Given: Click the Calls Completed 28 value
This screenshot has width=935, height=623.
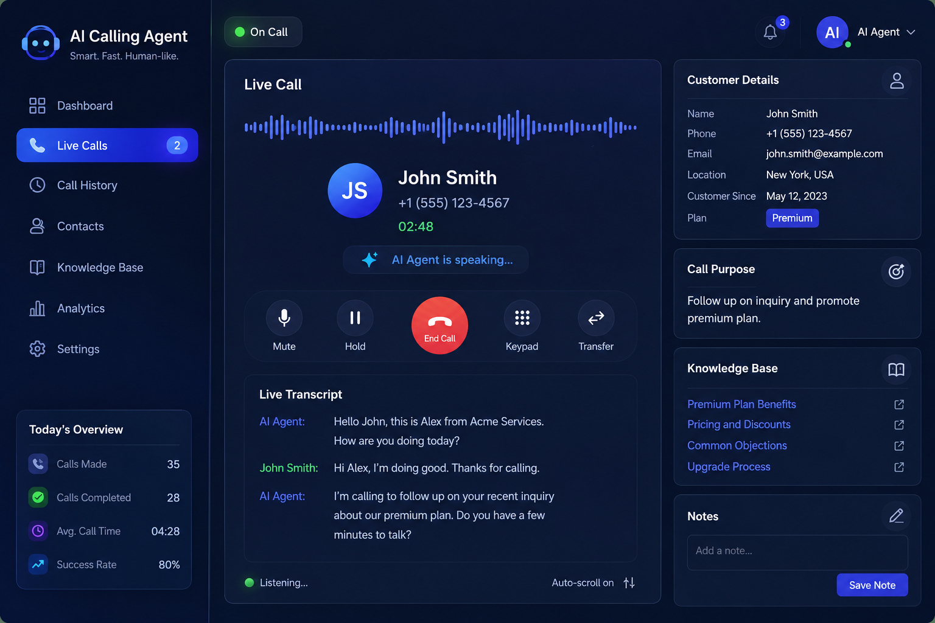Looking at the screenshot, I should 173,498.
